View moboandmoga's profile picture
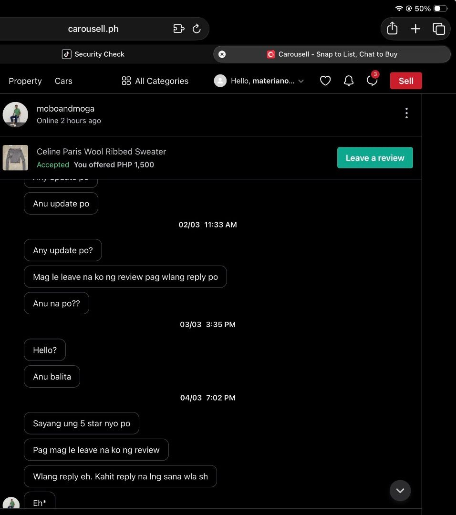Screen dimensions: 456x515 (15, 114)
